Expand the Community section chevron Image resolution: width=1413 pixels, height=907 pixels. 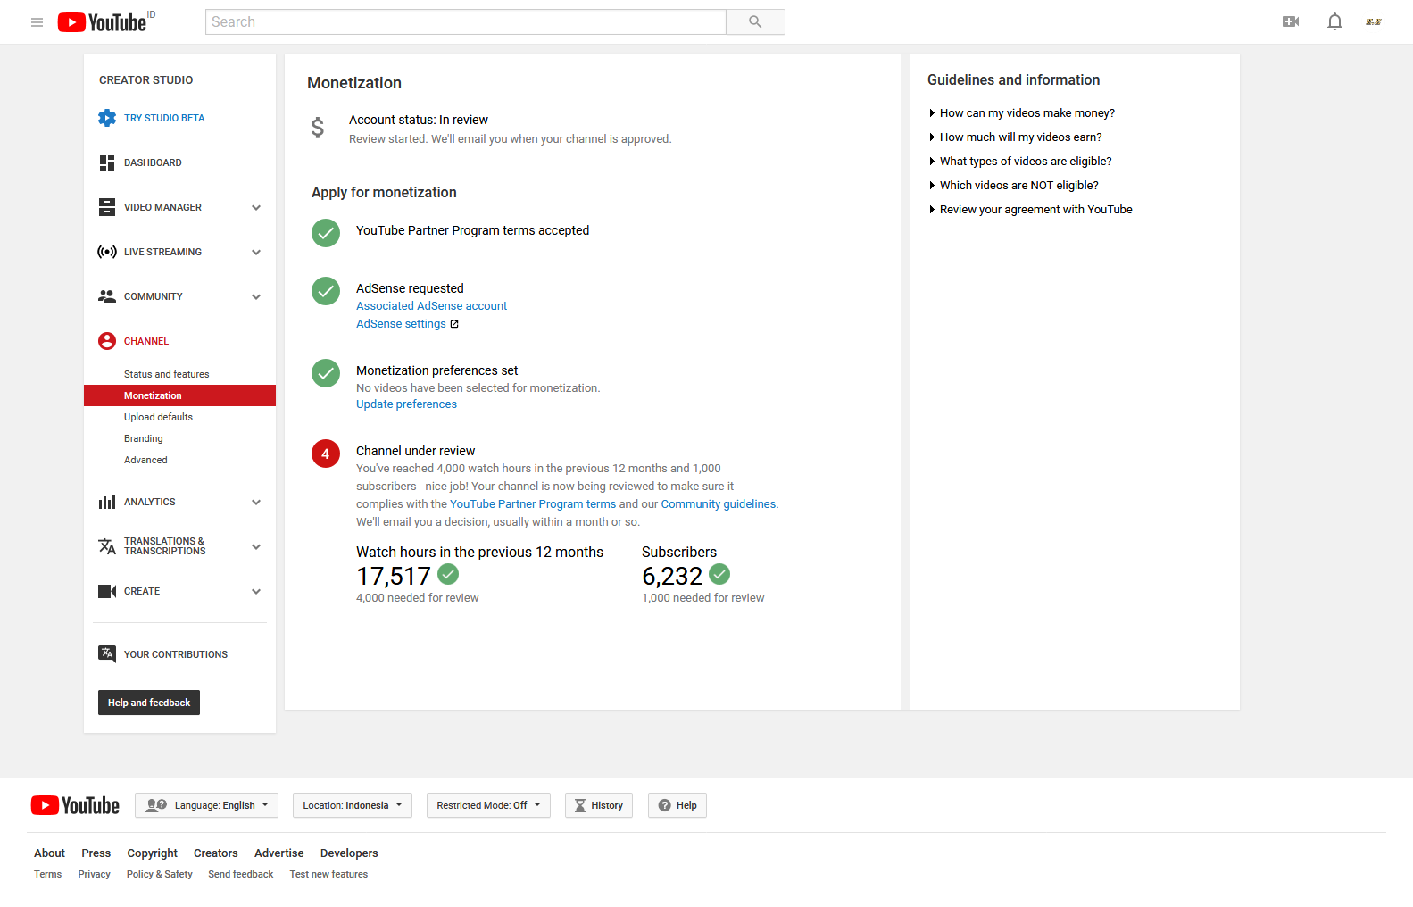click(256, 296)
